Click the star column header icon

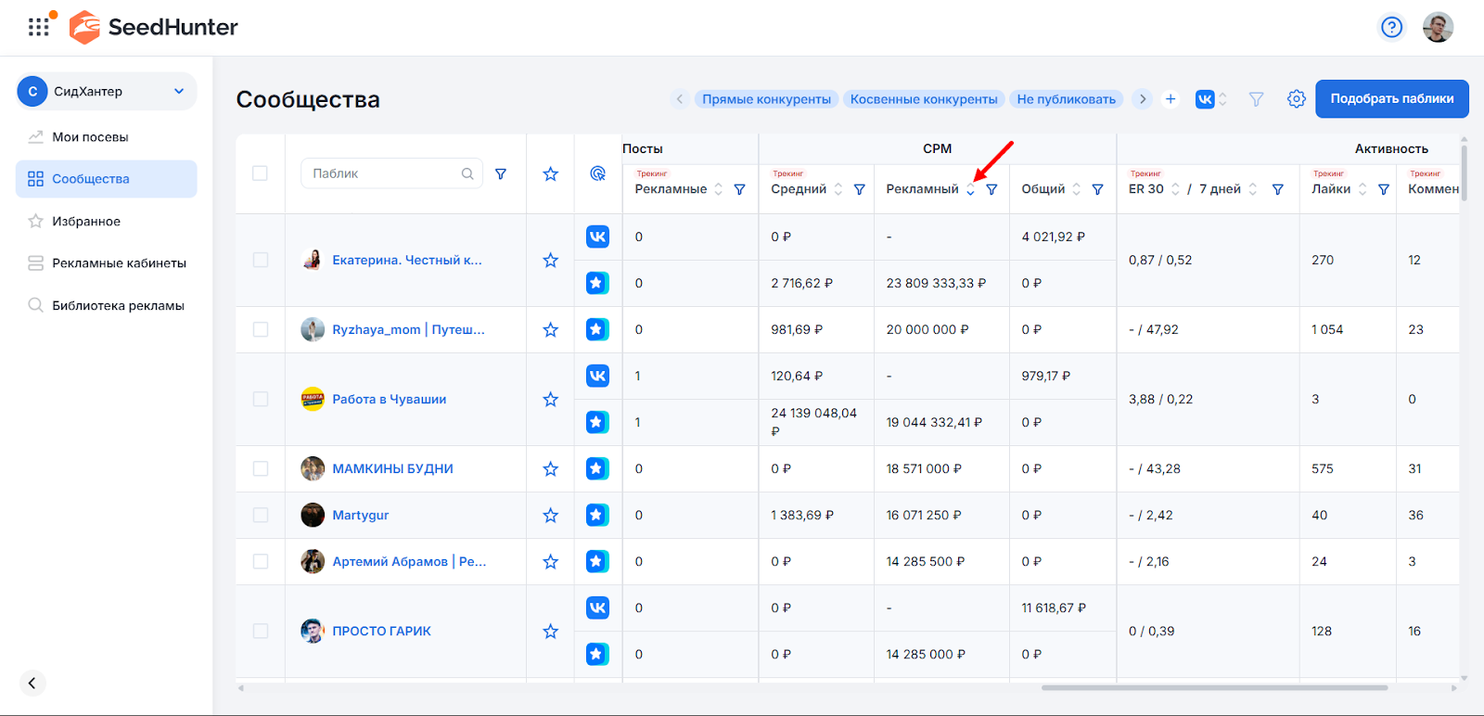(550, 173)
